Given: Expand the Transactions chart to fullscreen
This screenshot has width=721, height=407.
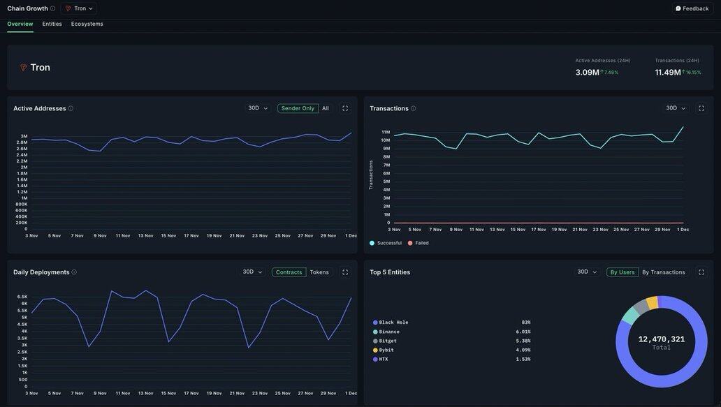Looking at the screenshot, I should (x=701, y=108).
